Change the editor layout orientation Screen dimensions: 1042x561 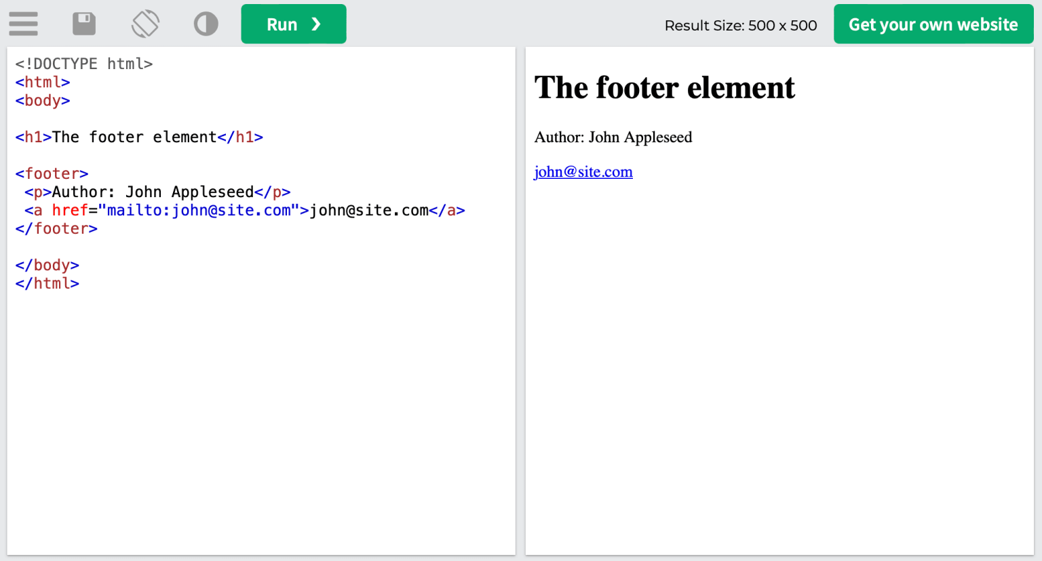144,24
